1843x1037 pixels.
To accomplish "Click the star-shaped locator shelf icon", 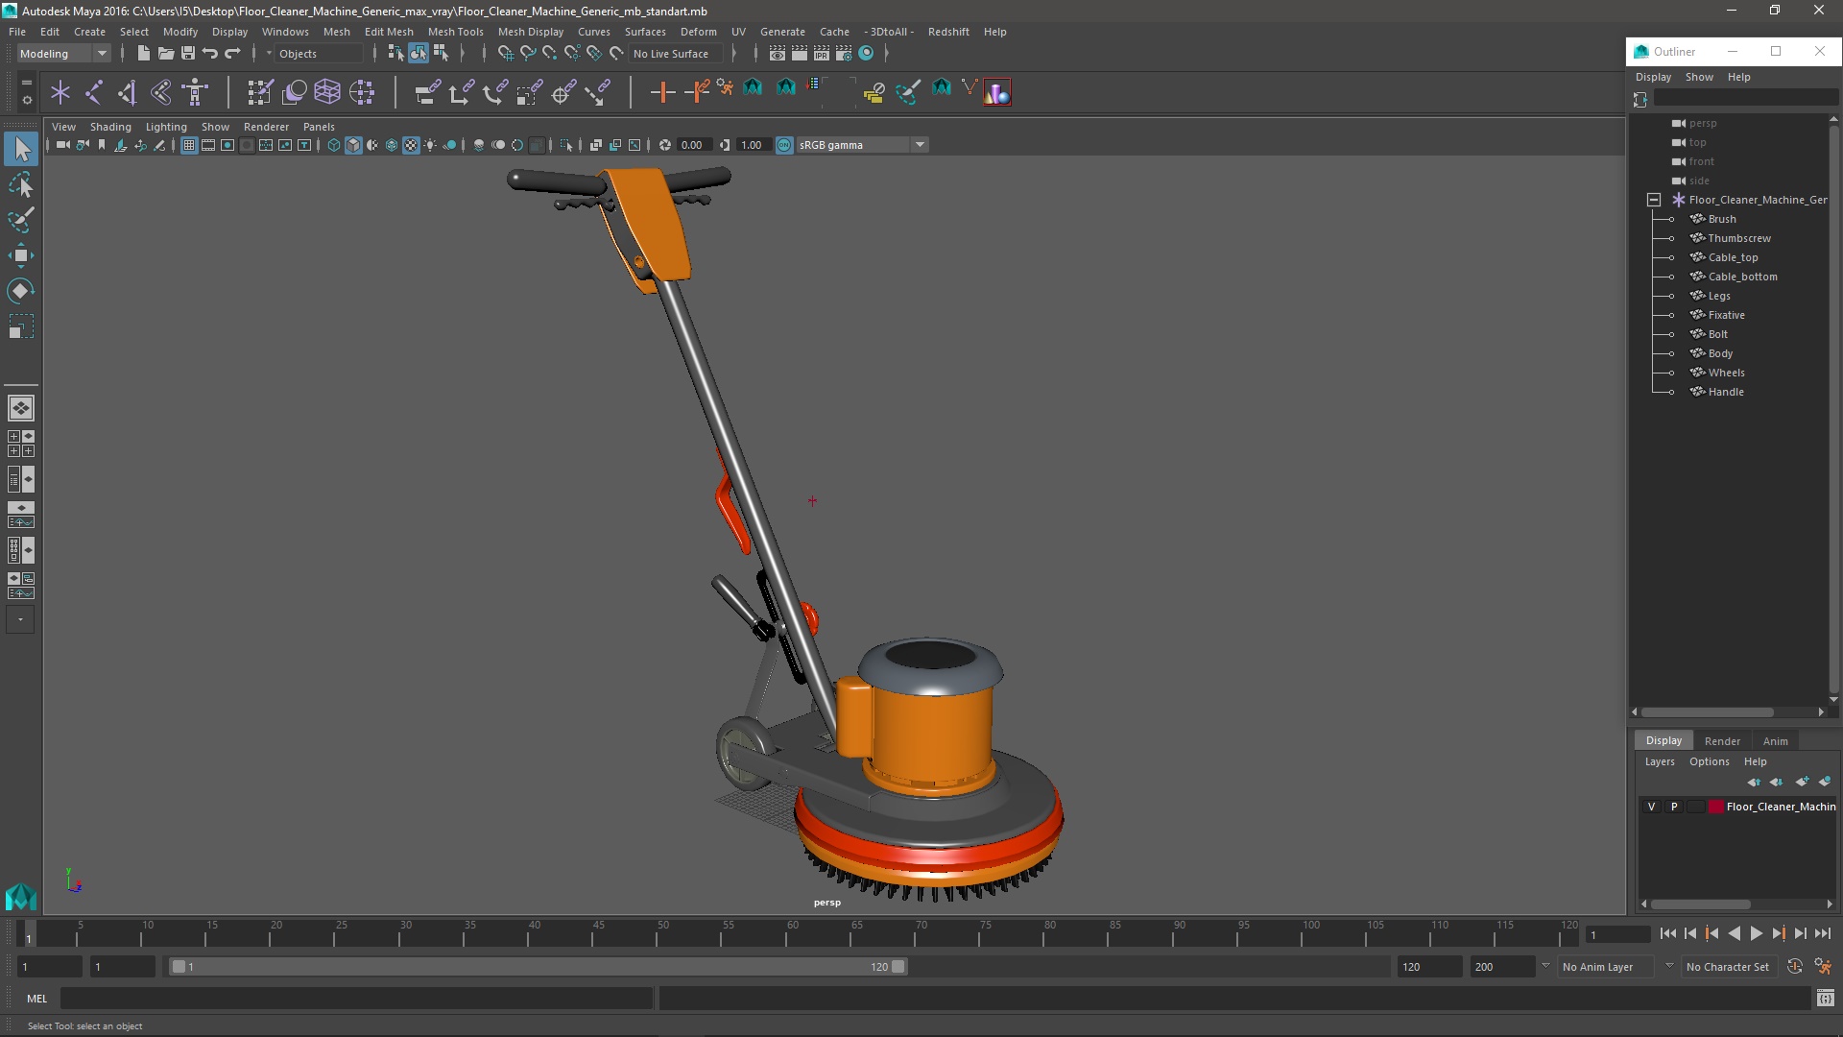I will [60, 92].
